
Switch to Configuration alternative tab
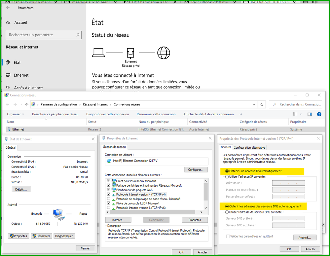[249, 147]
